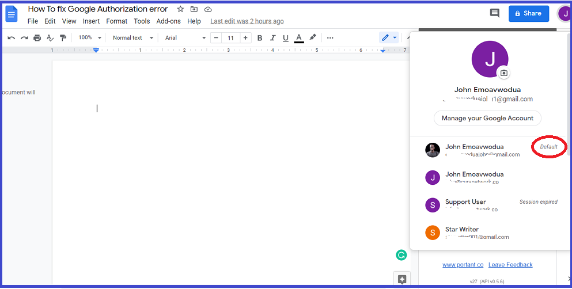Screen dimensions: 572x289
Task: Select the Session expired label
Action: [539, 201]
